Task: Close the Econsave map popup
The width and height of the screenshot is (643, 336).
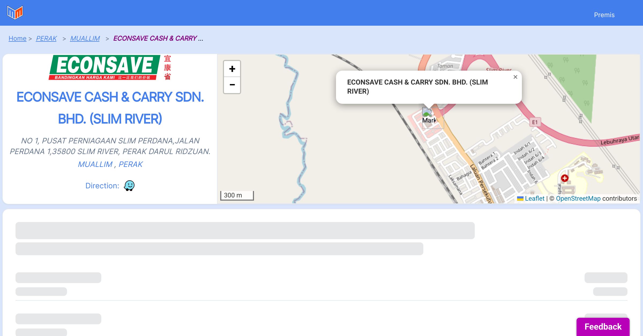Action: click(515, 77)
